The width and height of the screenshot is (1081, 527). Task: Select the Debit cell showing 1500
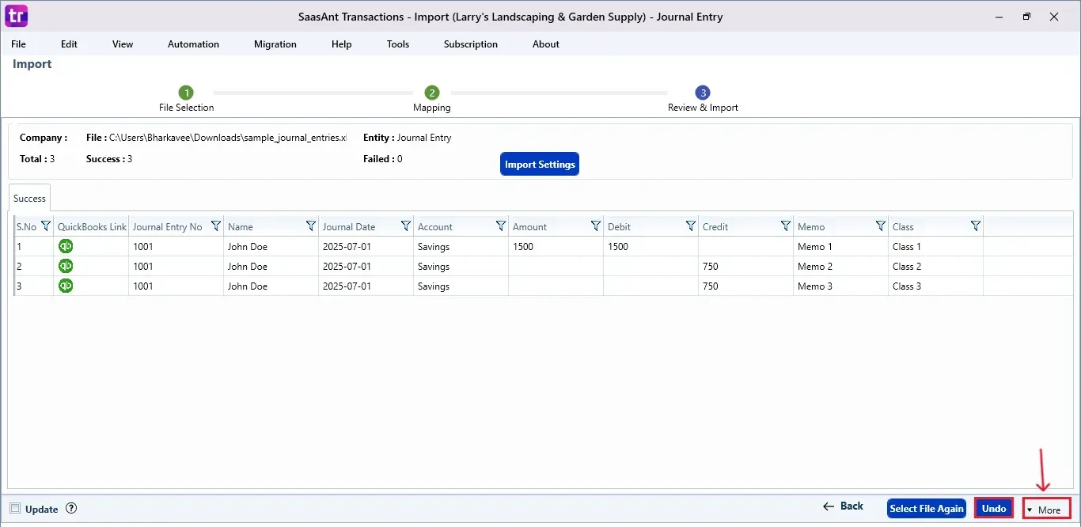click(650, 246)
